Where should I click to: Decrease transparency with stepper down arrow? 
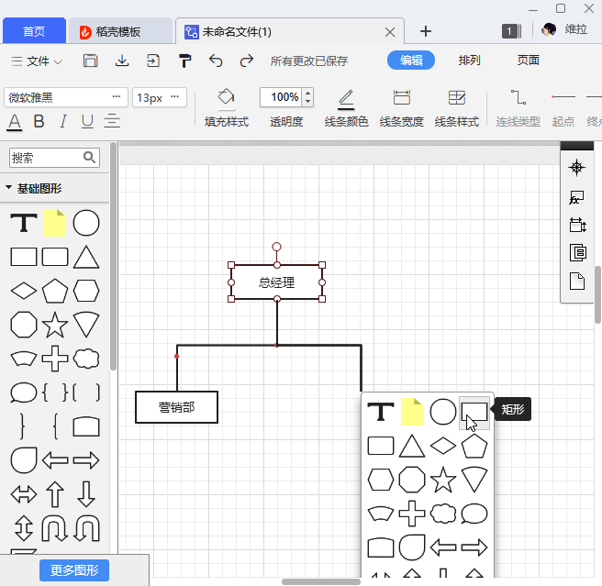pos(308,101)
